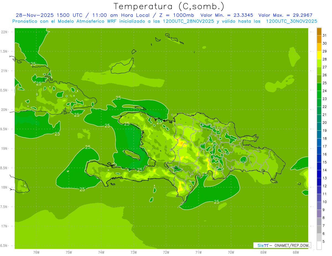Click the colorbar value 5
Viewport: 332px width, 256px height.
324,242
